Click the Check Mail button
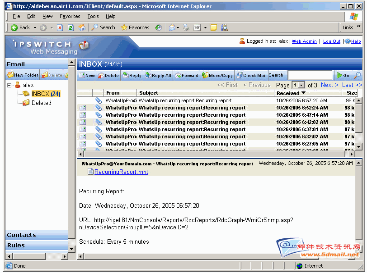This screenshot has width=367, height=273. (x=251, y=76)
